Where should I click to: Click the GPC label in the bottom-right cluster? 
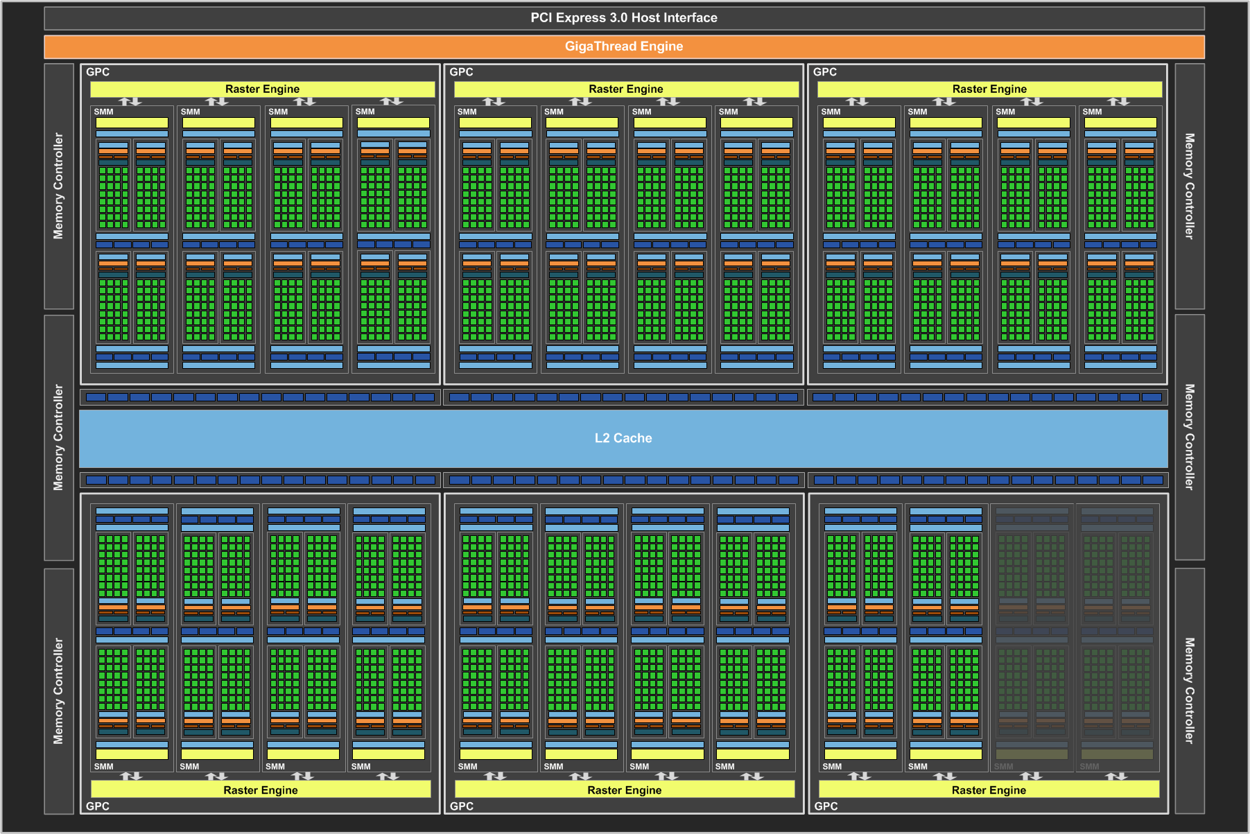(x=826, y=806)
